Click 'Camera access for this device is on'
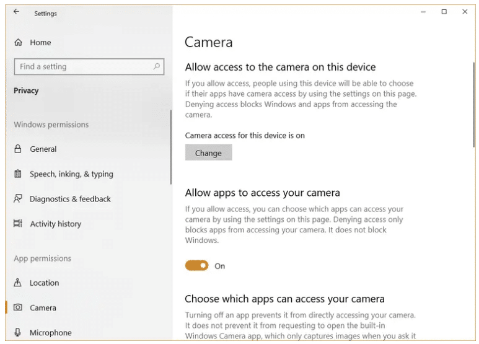This screenshot has width=479, height=344. pos(245,136)
